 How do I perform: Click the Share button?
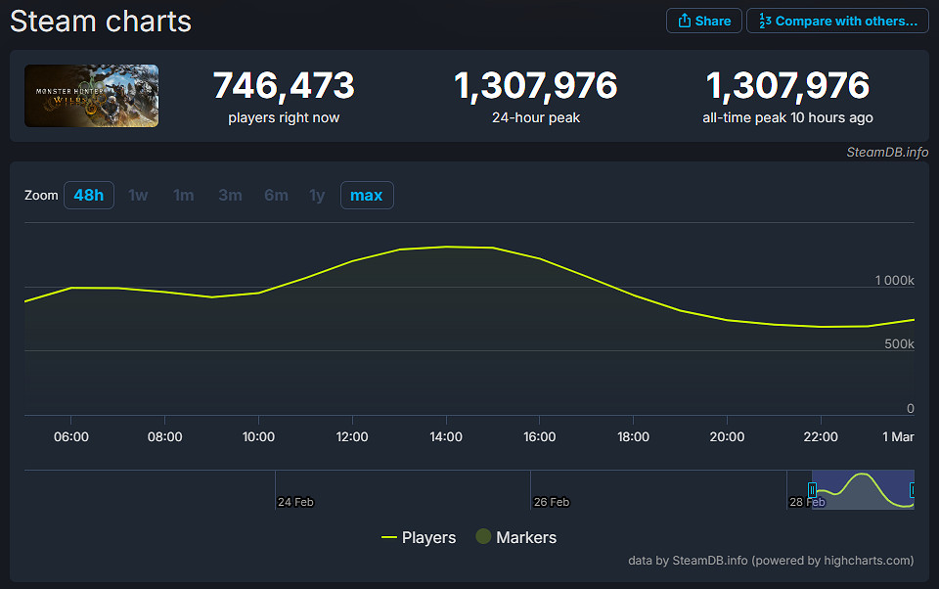[x=704, y=21]
